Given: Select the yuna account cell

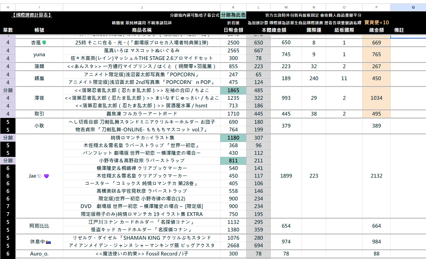Looking at the screenshot, I should click(x=39, y=54).
